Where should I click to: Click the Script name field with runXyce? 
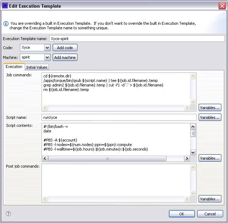pyautogui.click(x=119, y=117)
